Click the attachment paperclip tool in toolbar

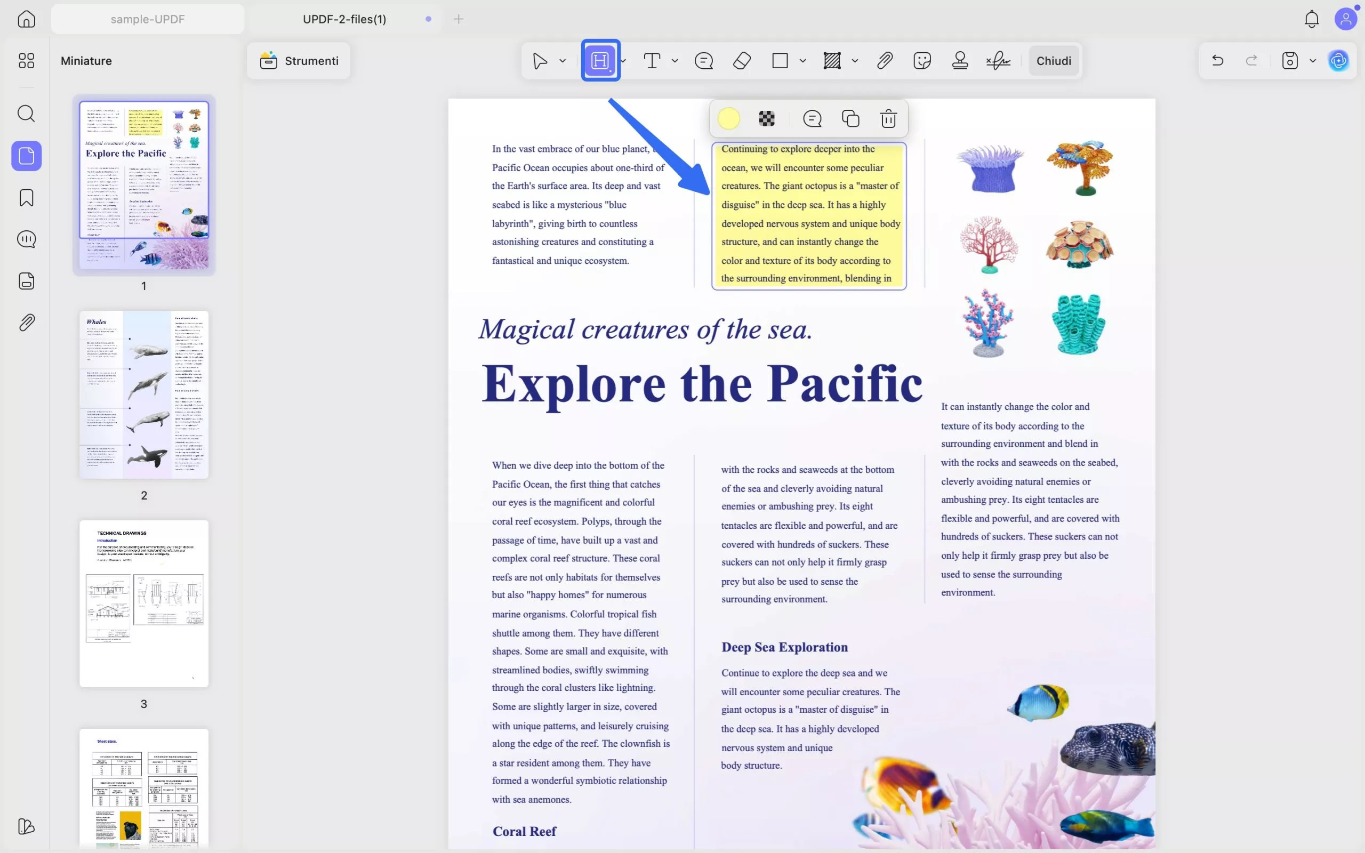pyautogui.click(x=885, y=60)
